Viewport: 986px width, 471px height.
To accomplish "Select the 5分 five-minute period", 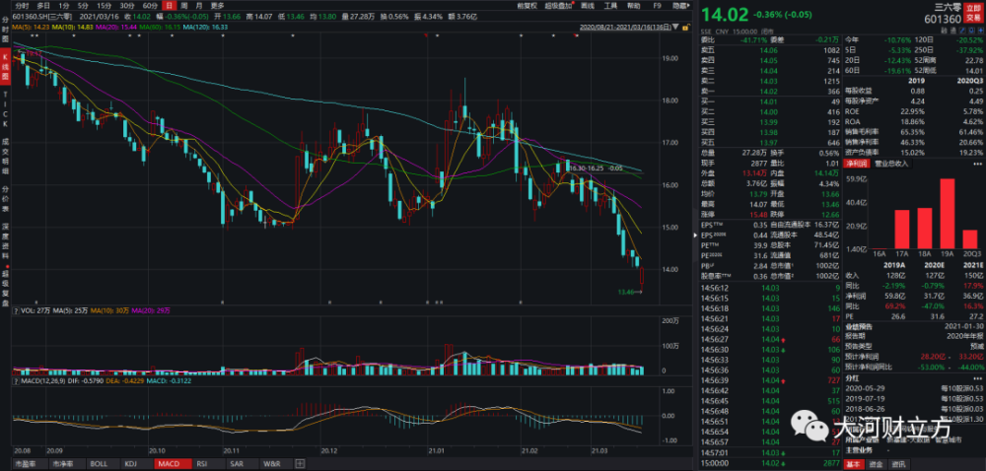I will pyautogui.click(x=84, y=5).
